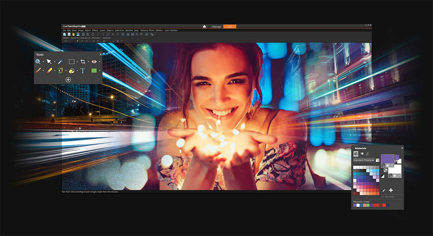Click the purple foreground material swatch
This screenshot has width=433, height=236.
388,159
